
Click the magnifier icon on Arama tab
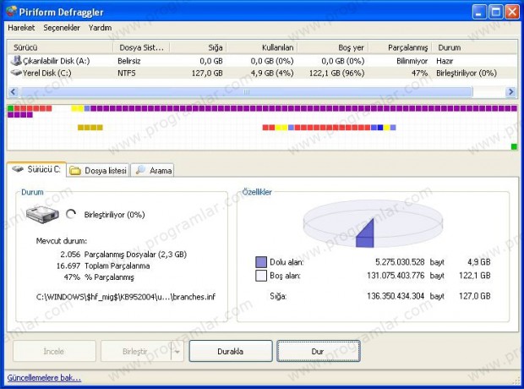click(140, 170)
